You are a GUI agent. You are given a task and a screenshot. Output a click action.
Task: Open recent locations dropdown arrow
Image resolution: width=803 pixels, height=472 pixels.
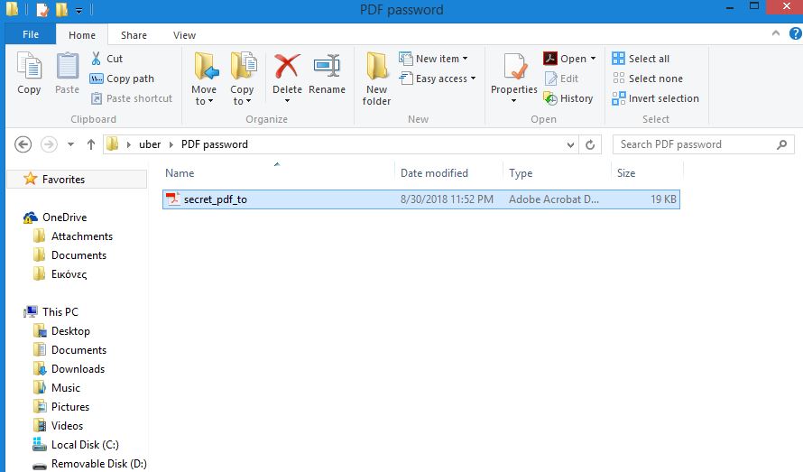tap(70, 144)
